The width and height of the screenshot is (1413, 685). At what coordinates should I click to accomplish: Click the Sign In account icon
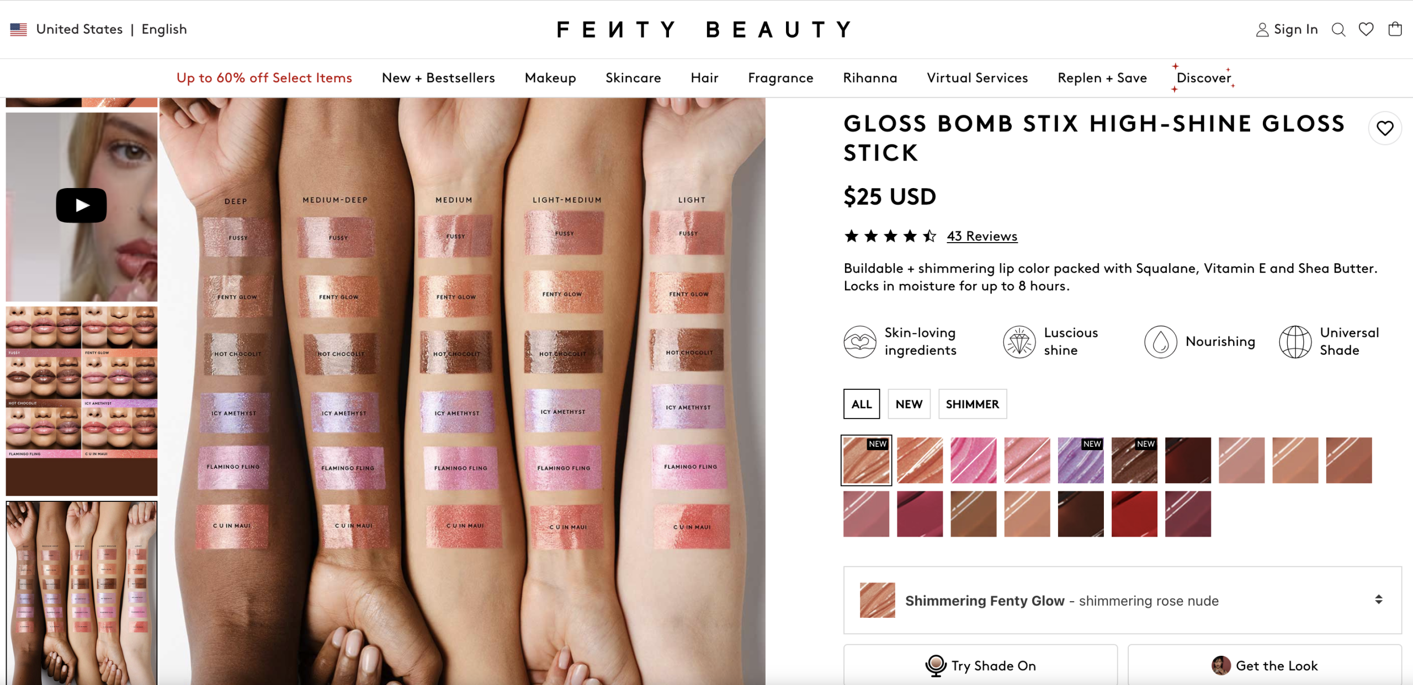[x=1262, y=30]
